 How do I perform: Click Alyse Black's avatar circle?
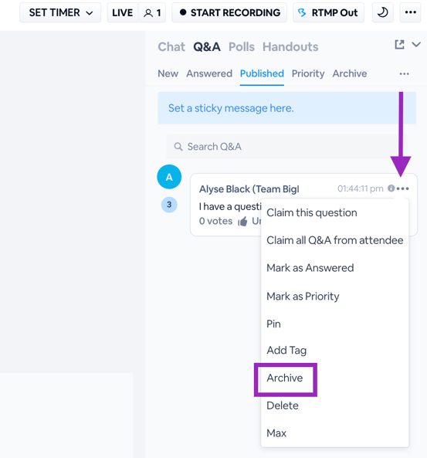(x=169, y=177)
